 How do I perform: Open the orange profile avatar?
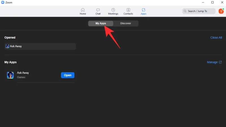click(221, 11)
